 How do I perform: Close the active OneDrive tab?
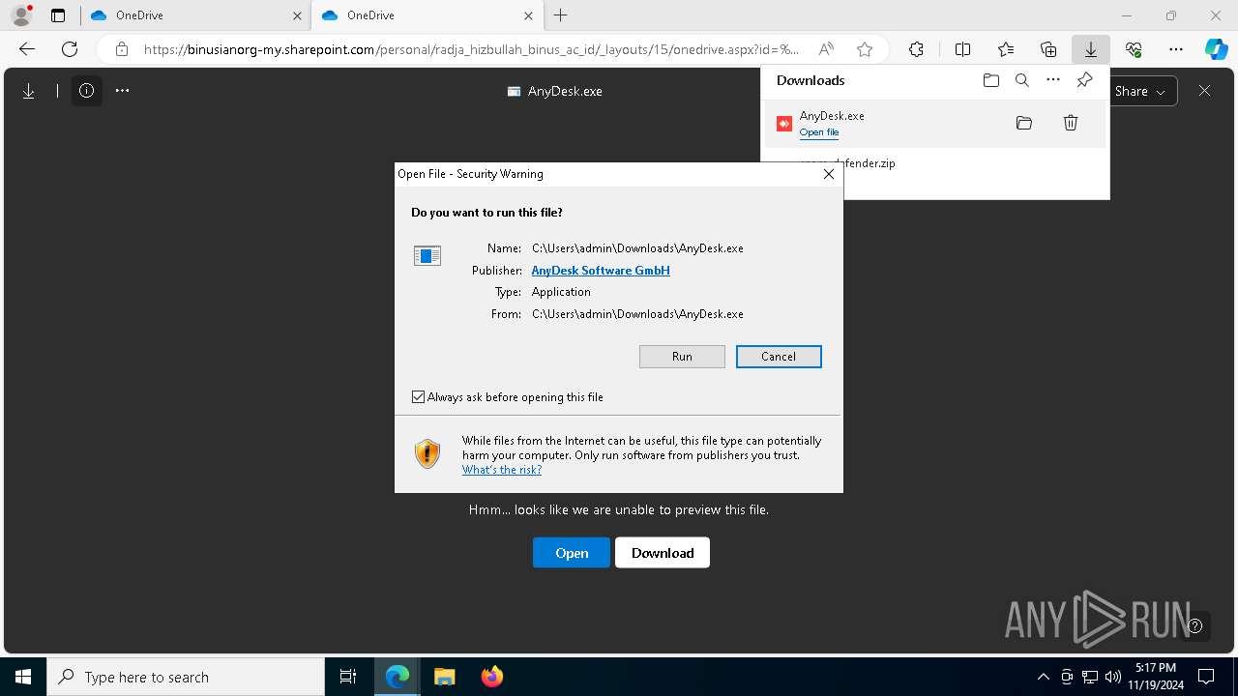[528, 15]
